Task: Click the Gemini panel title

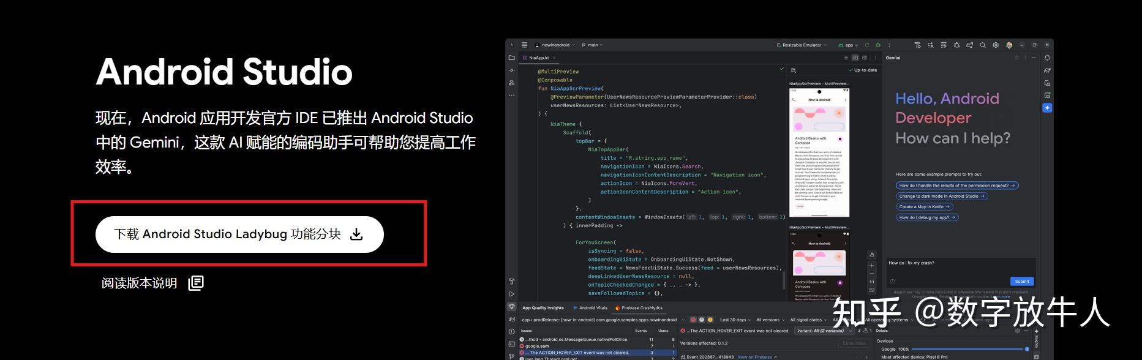Action: coord(893,58)
